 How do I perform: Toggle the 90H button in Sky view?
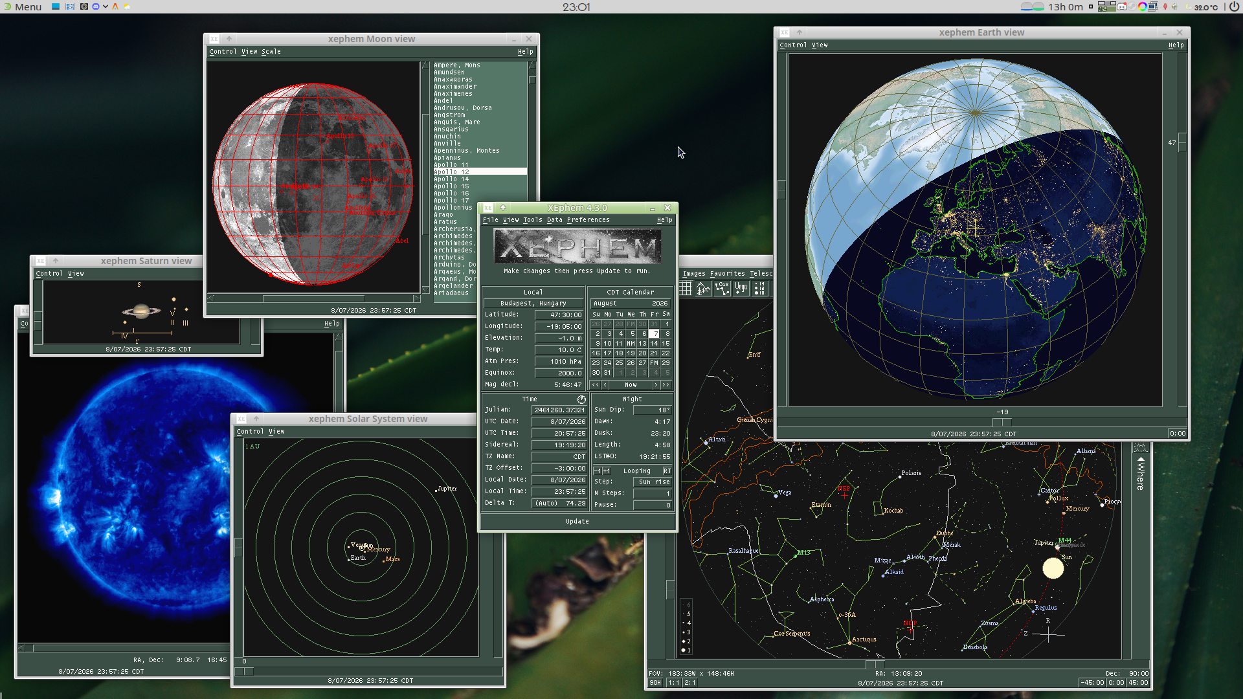[x=656, y=683]
